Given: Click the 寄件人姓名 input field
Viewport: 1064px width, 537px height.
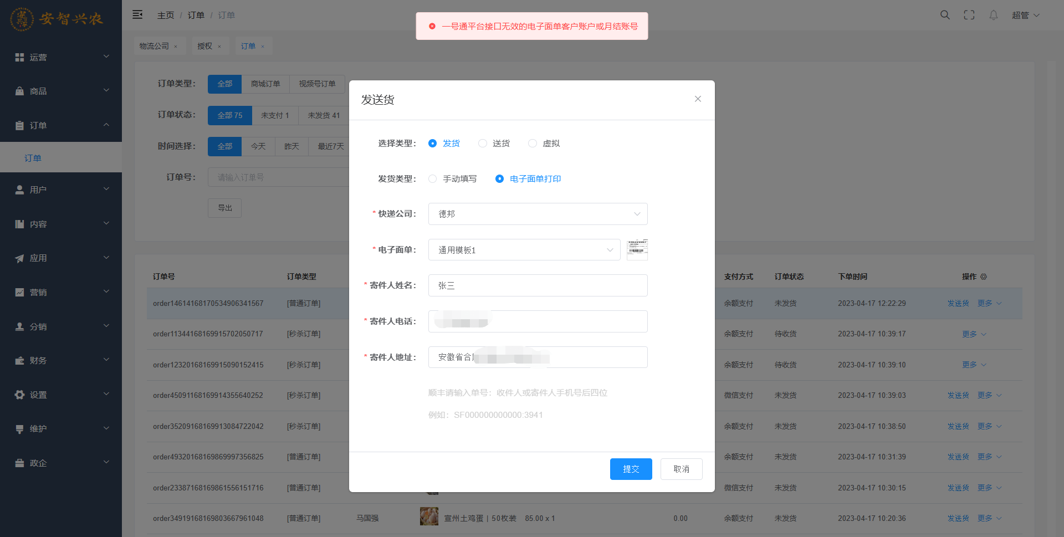Looking at the screenshot, I should (538, 285).
